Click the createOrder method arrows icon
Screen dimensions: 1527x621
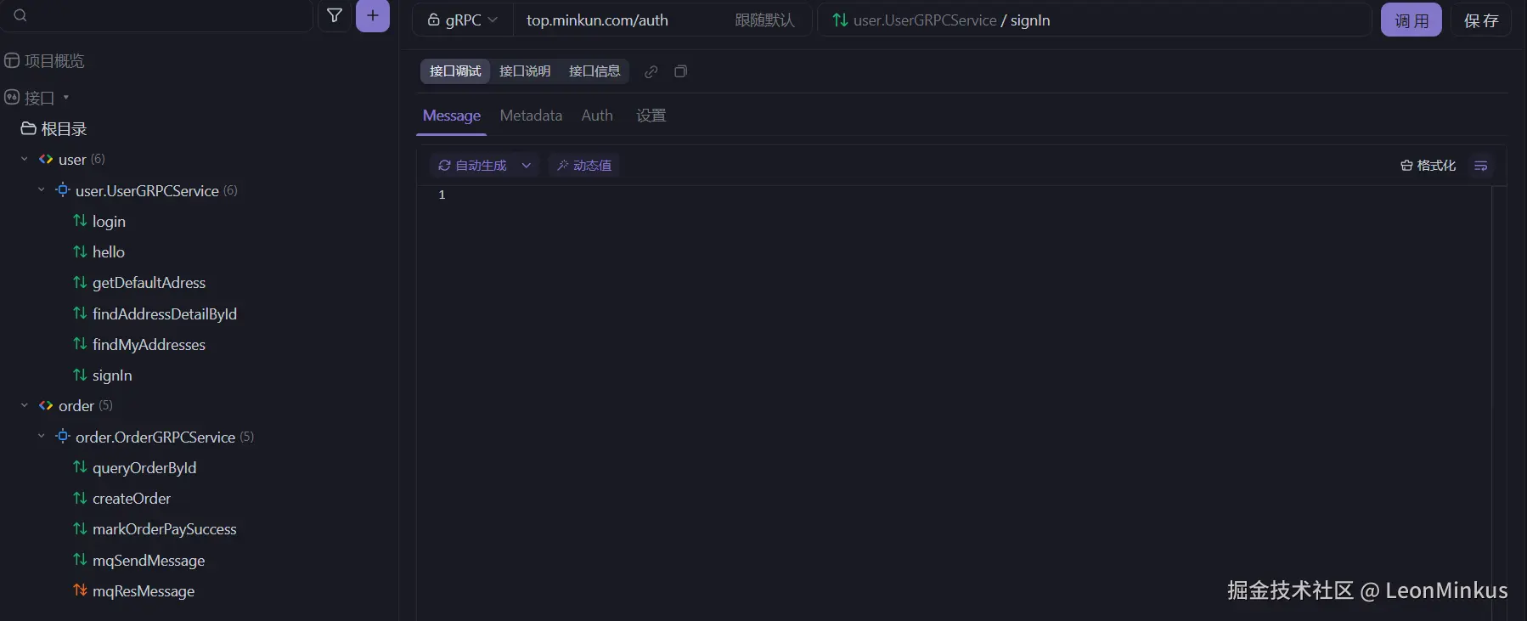click(x=80, y=498)
